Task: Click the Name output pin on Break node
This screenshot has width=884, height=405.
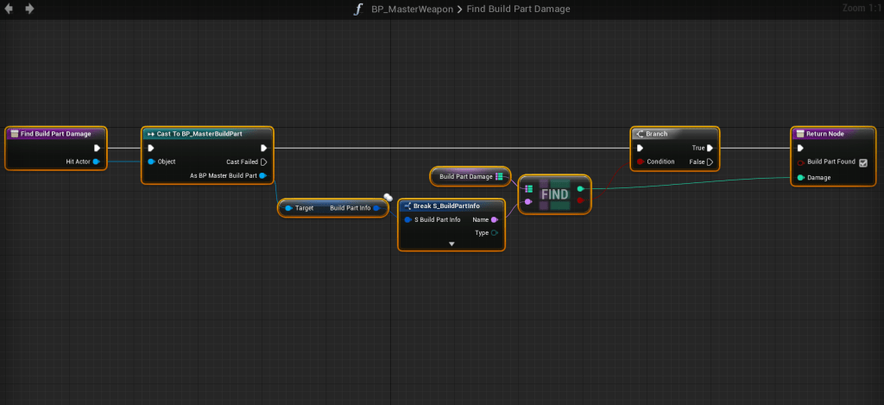Action: coord(494,219)
